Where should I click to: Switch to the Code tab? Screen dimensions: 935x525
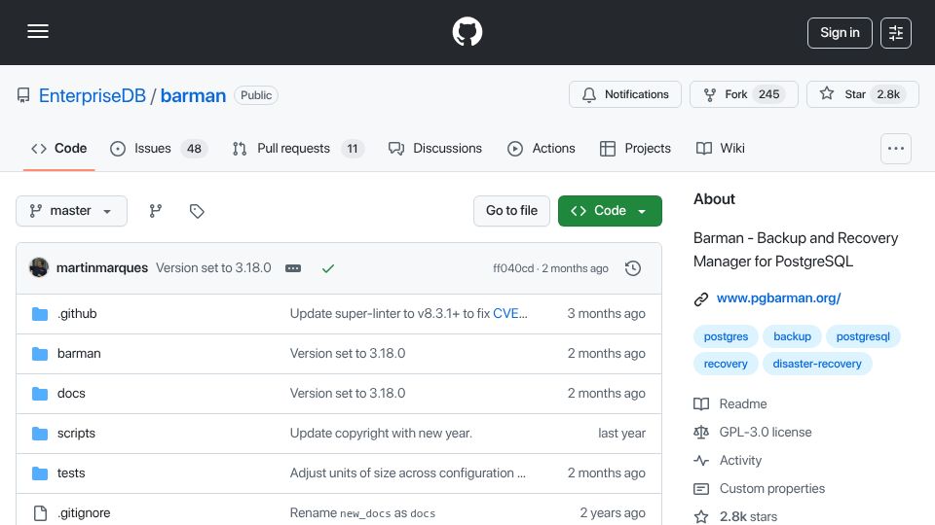[x=59, y=148]
